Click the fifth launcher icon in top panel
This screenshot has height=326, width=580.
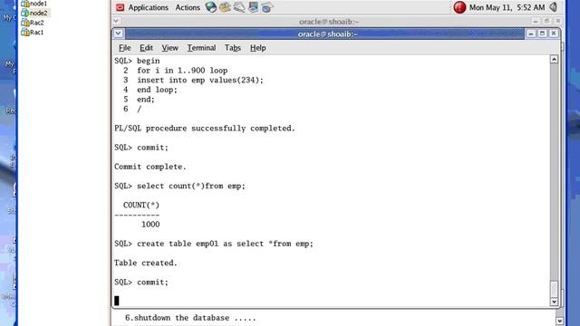tap(267, 7)
